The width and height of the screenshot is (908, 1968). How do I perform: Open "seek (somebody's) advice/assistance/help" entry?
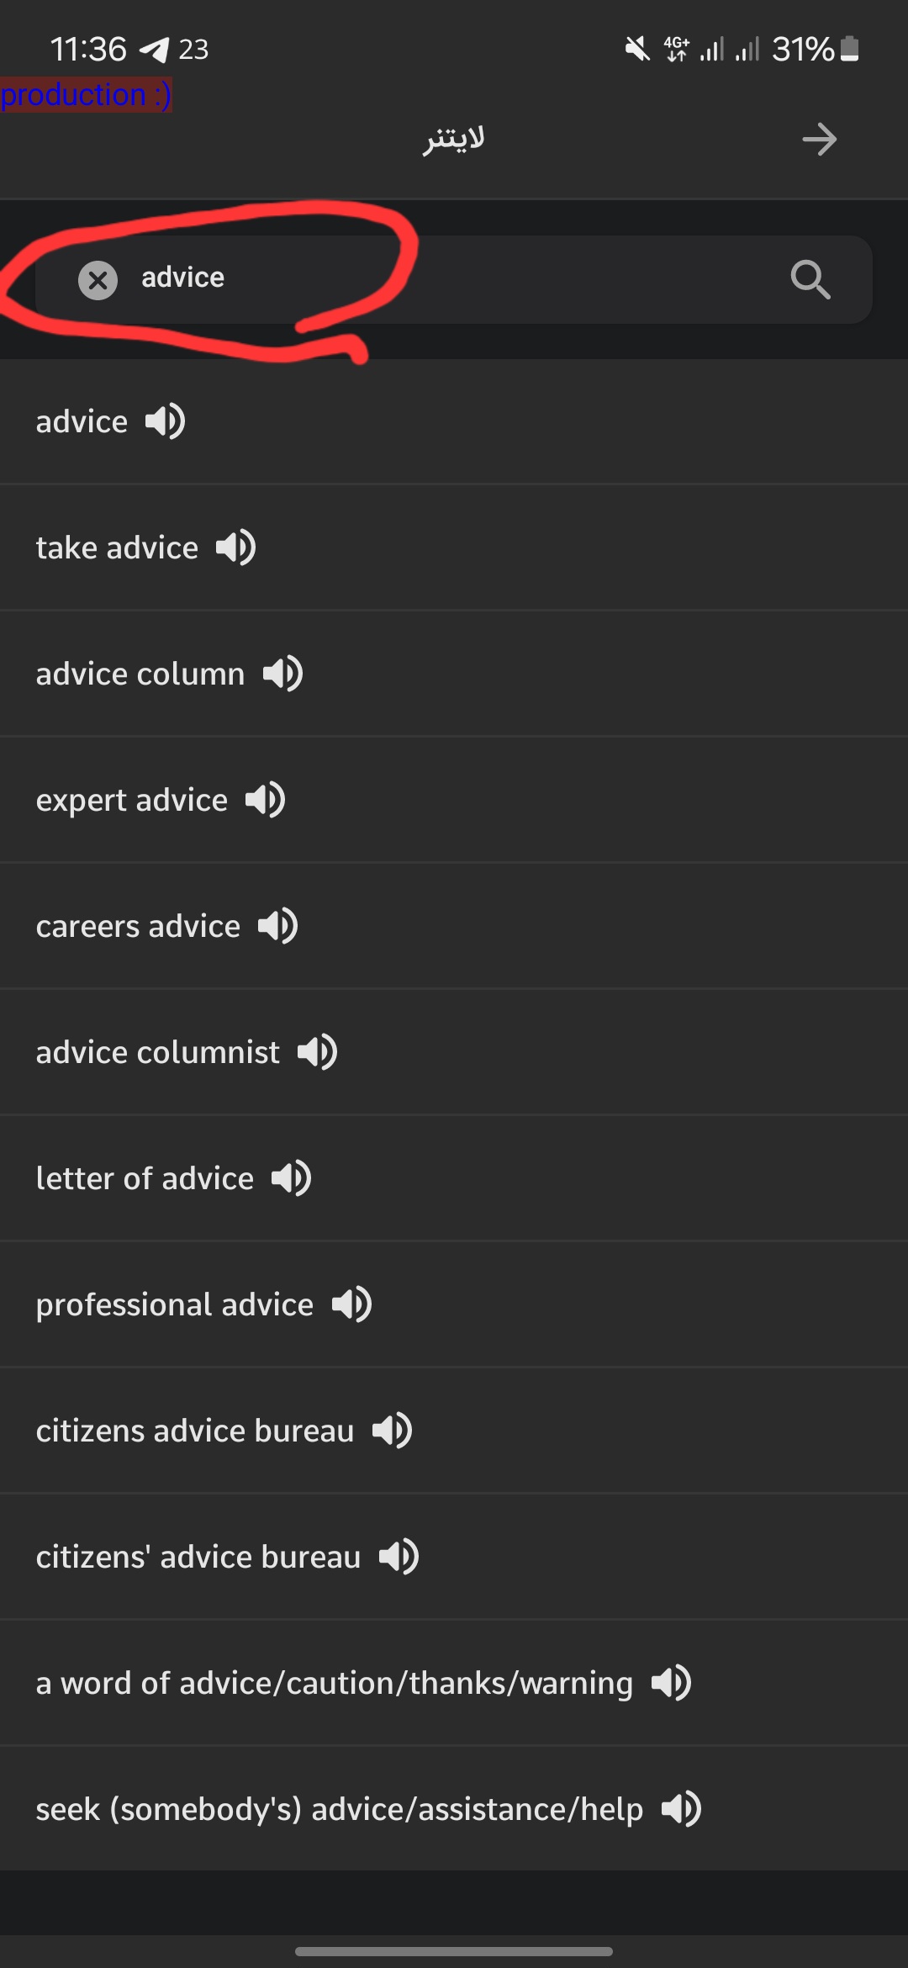pos(339,1809)
